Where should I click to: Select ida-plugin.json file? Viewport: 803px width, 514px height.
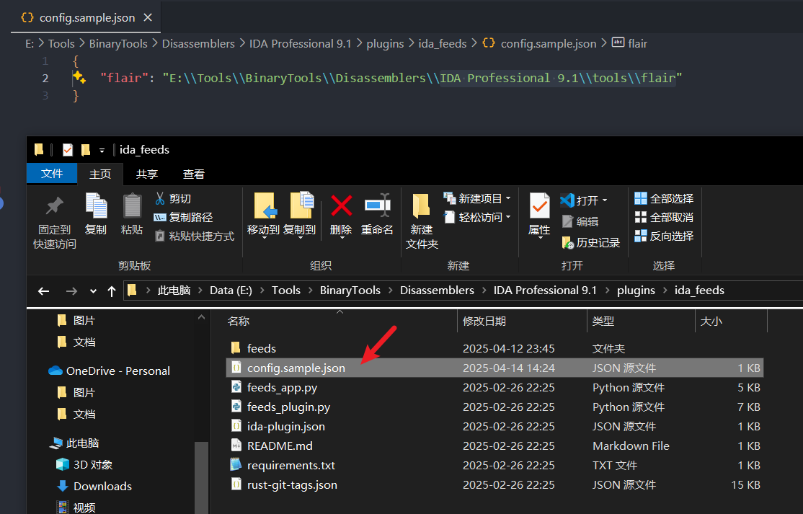coord(494,427)
